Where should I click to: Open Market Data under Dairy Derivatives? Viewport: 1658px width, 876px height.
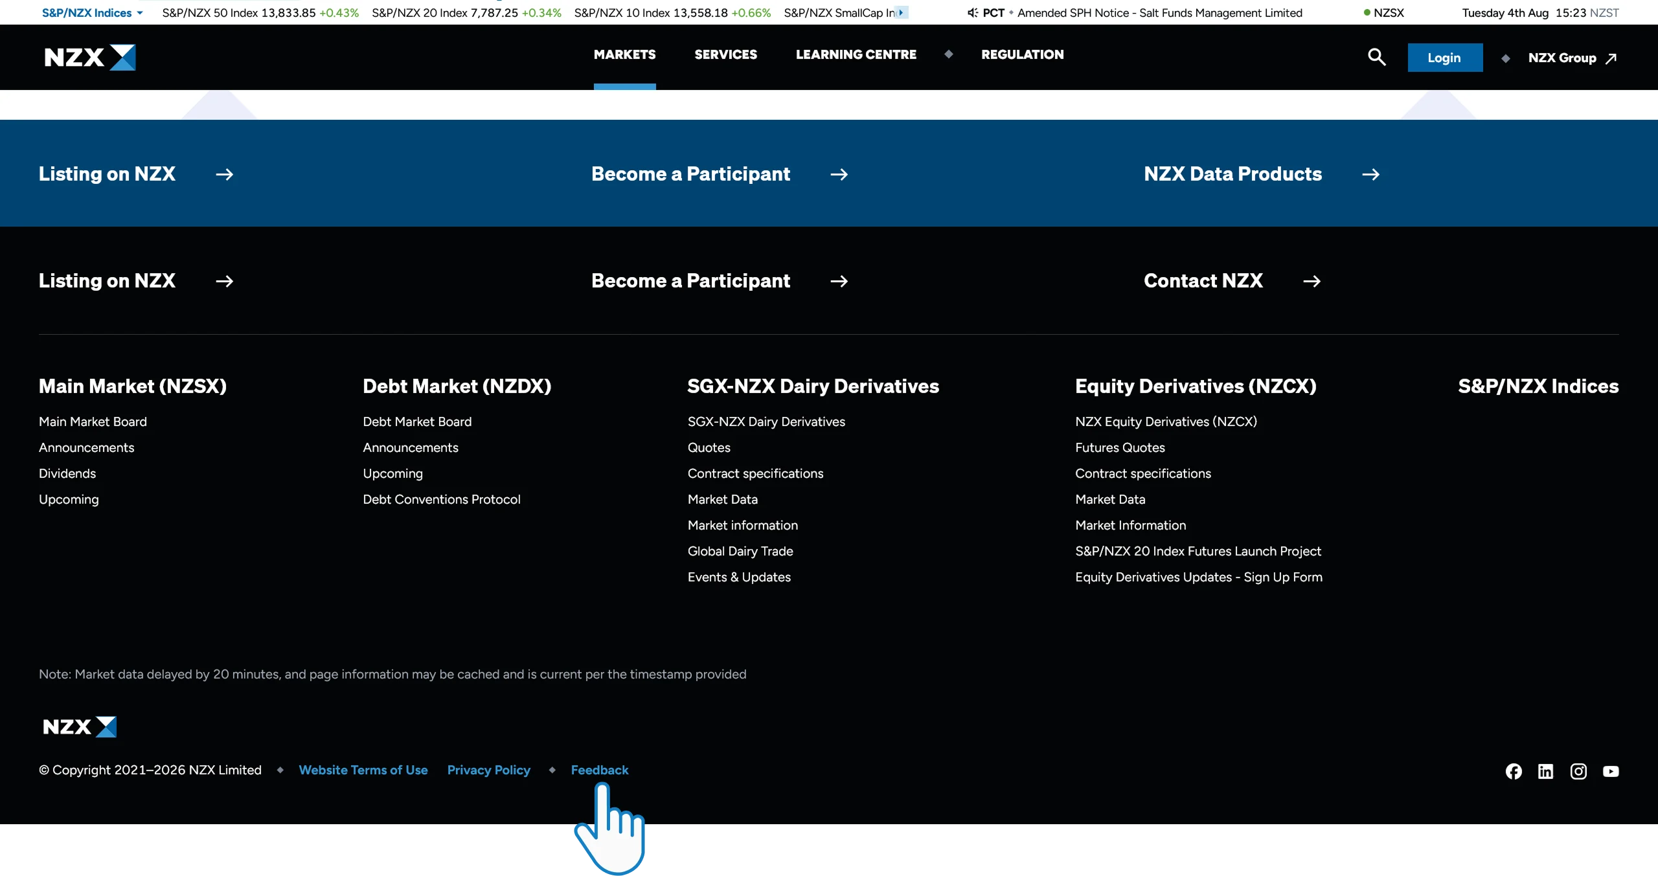(x=723, y=499)
